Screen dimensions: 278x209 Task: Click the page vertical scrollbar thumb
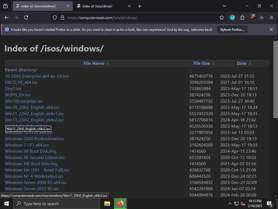(x=276, y=79)
